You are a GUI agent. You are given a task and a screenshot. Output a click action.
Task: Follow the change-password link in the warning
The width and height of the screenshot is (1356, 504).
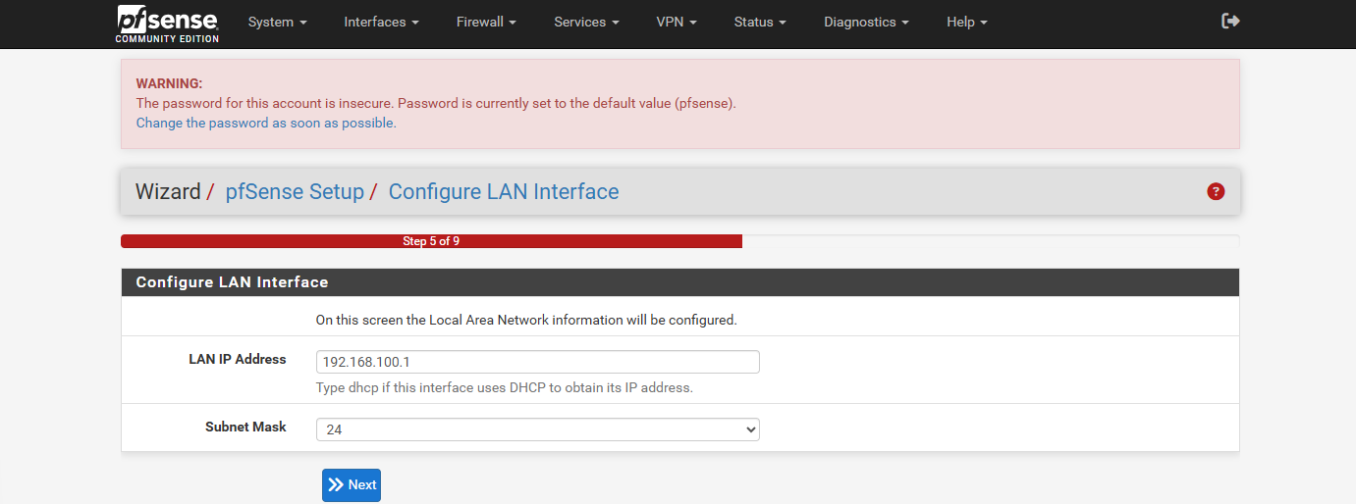point(266,123)
